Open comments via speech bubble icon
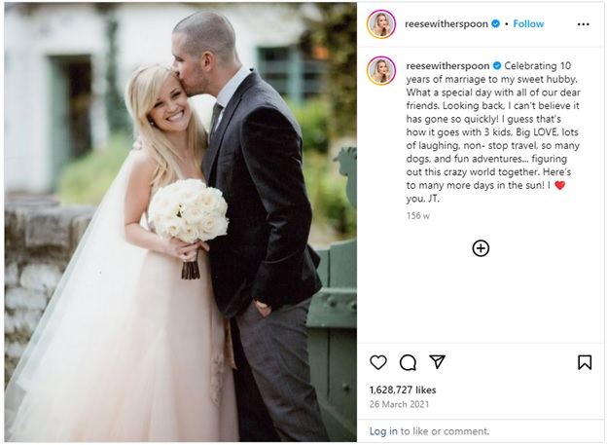607x445 pixels. click(x=408, y=363)
